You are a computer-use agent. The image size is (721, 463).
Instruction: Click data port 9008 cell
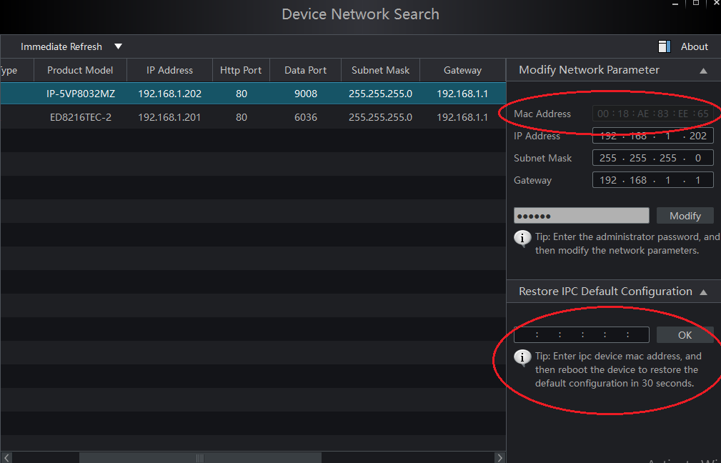[305, 94]
